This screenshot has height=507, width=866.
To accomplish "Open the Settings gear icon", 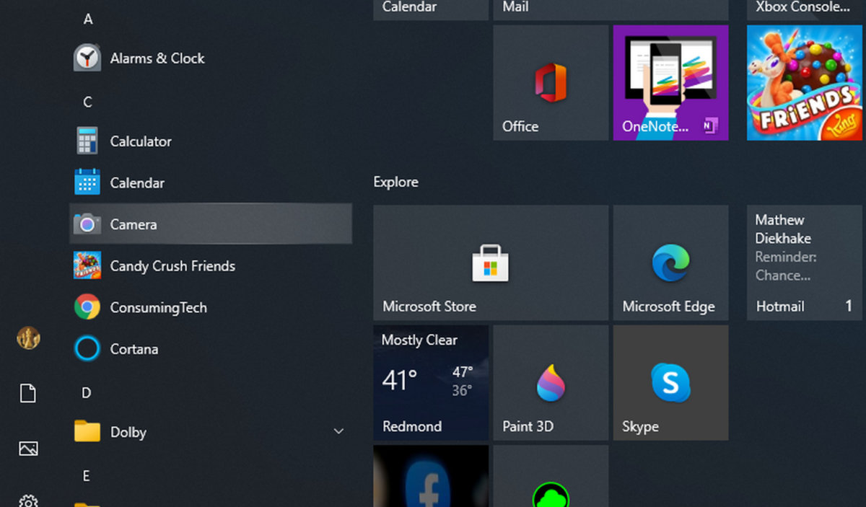I will [x=28, y=501].
